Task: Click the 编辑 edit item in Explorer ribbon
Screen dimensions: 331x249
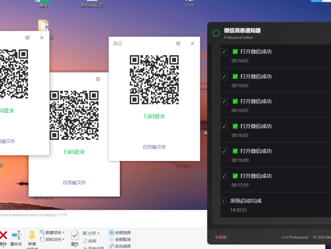Action: (89, 241)
